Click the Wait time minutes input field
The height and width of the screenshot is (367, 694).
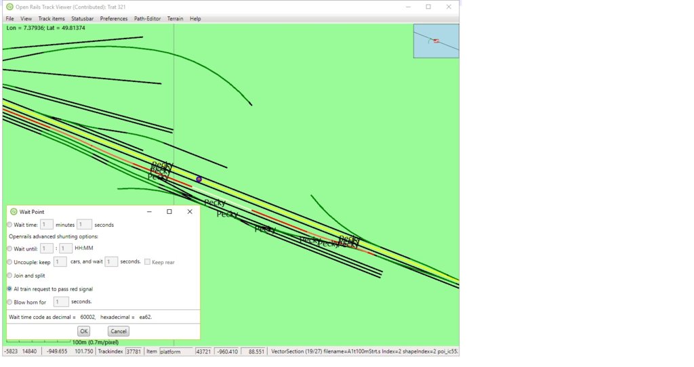click(47, 225)
